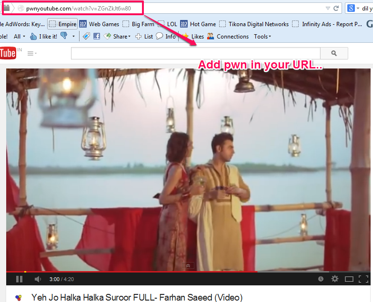Open the YouTube guide menu icon
Screen dimensions: 373x302
[x=32, y=53]
